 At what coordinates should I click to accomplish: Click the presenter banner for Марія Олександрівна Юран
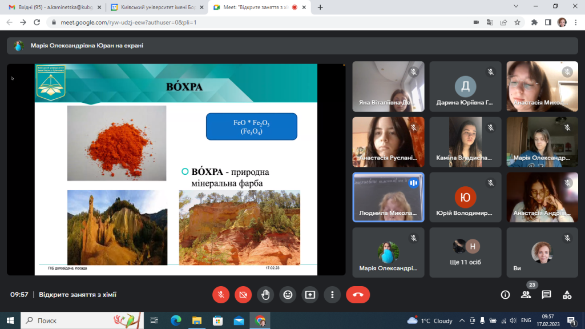click(x=292, y=46)
